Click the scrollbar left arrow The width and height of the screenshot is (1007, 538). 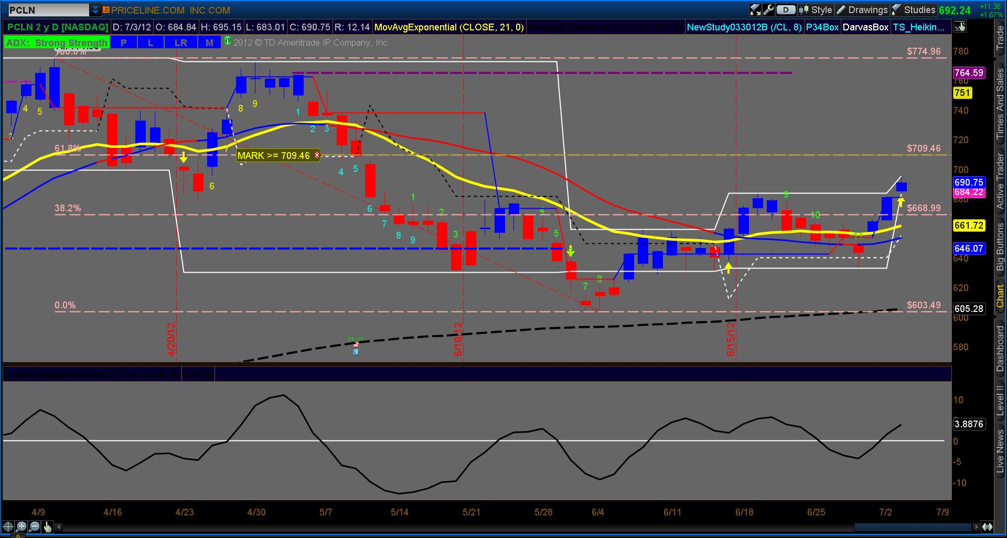pos(59,527)
